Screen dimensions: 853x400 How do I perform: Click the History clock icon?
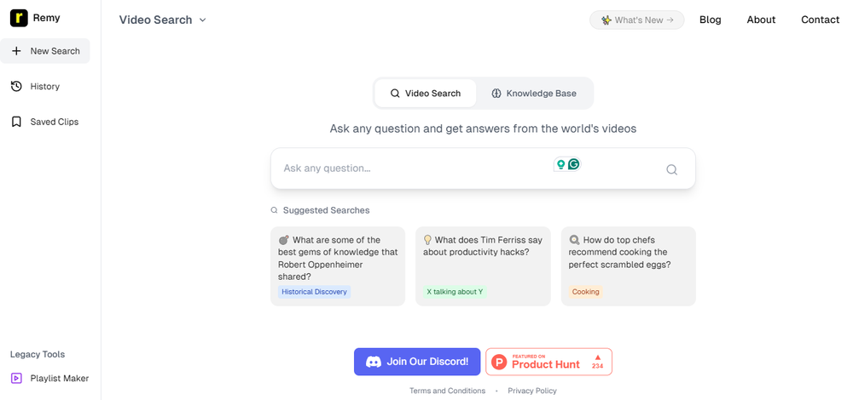[x=16, y=86]
